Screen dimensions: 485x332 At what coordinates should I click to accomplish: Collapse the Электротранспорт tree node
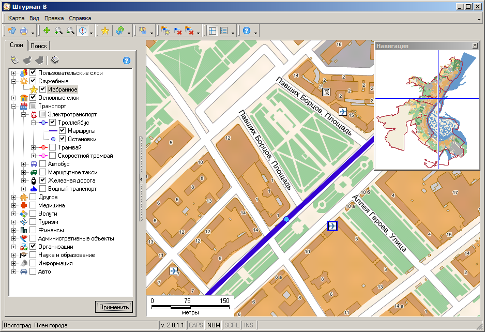tap(23, 114)
